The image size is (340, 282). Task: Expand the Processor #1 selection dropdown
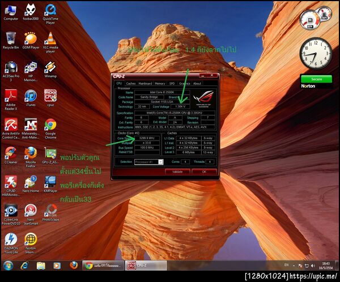pyautogui.click(x=161, y=162)
